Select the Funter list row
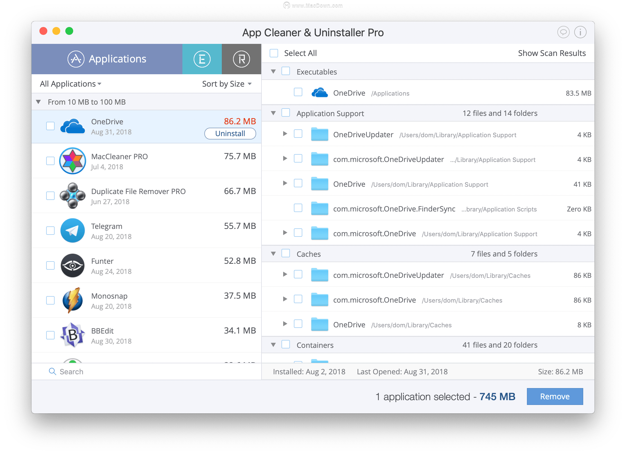Image resolution: width=626 pixels, height=455 pixels. click(146, 265)
